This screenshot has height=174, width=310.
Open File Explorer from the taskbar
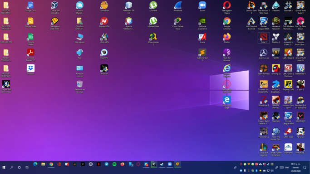(x=43, y=164)
